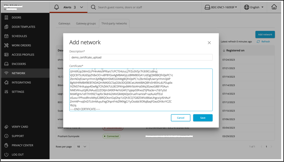The height and width of the screenshot is (162, 284).
Task: Click the 07/12/2023 registered date
Action: (229, 102)
